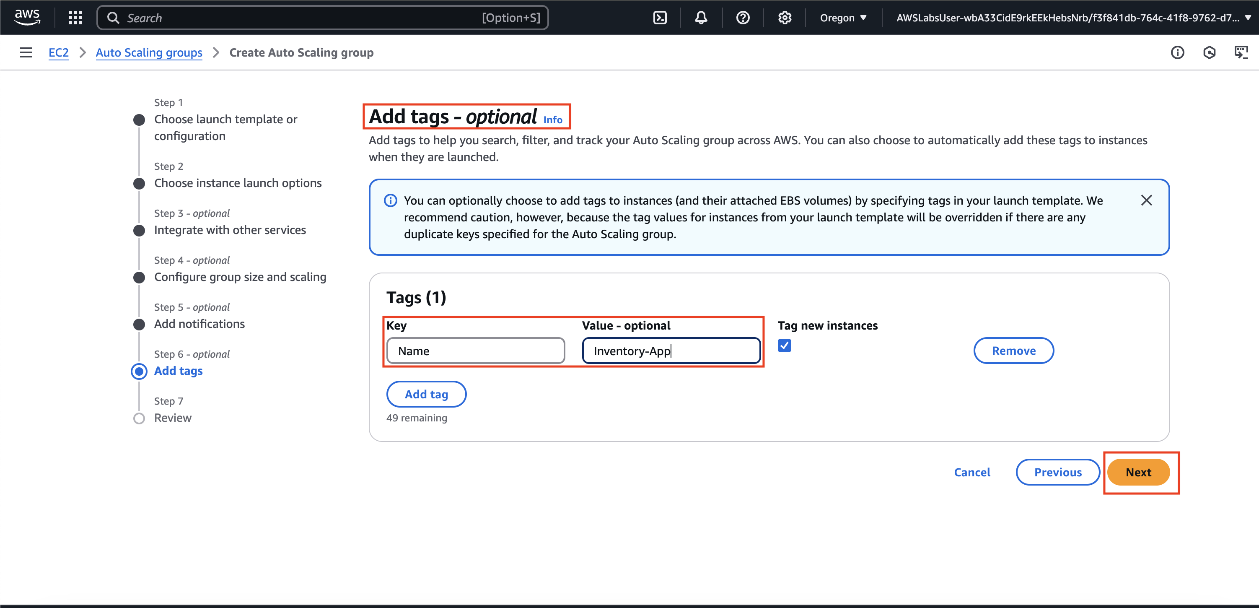Open the help question mark icon
This screenshot has height=608, width=1259.
click(x=742, y=18)
